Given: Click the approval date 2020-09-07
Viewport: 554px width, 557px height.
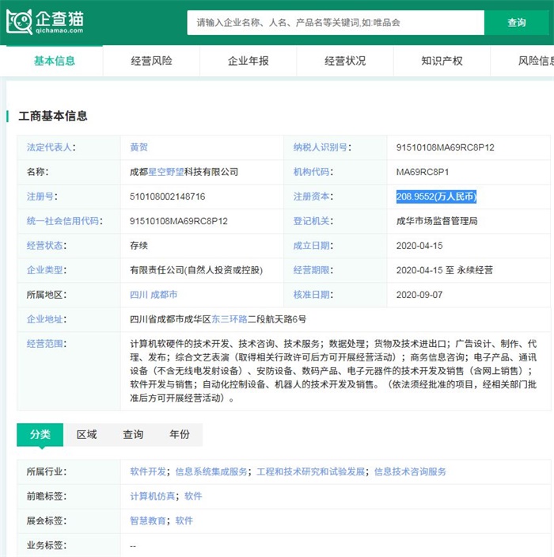Looking at the screenshot, I should coord(419,295).
